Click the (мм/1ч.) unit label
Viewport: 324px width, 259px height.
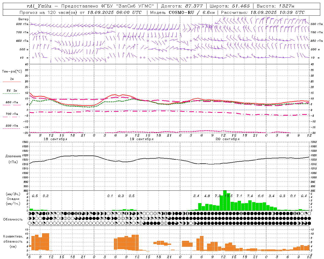[13, 204]
